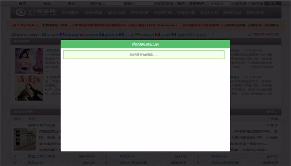Image resolution: width=291 pixels, height=166 pixels.
Task: Click the 新浪微博 share icon
Action: [x=81, y=34]
